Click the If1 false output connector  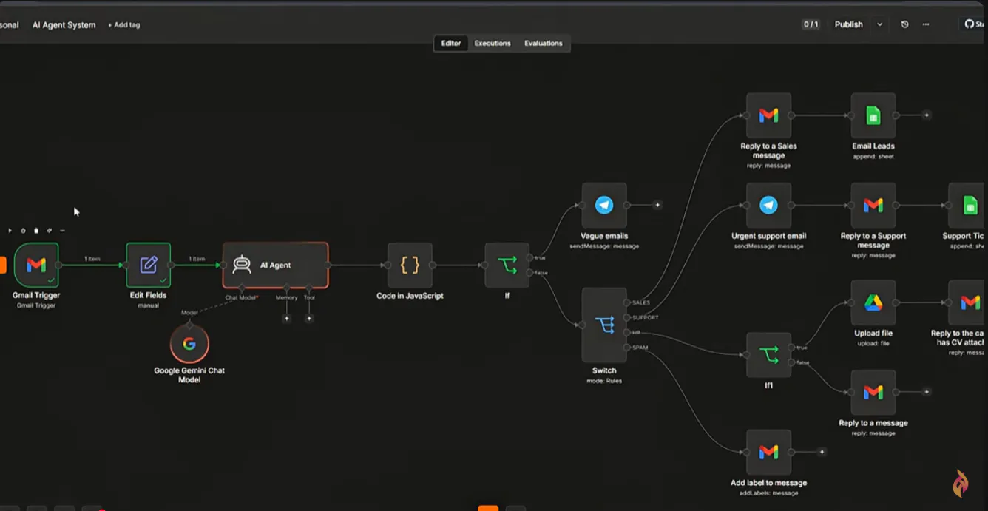coord(791,362)
